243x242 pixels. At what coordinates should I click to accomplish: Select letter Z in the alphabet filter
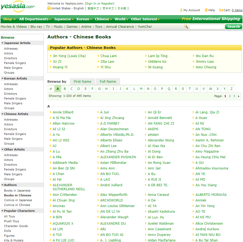click(231, 89)
